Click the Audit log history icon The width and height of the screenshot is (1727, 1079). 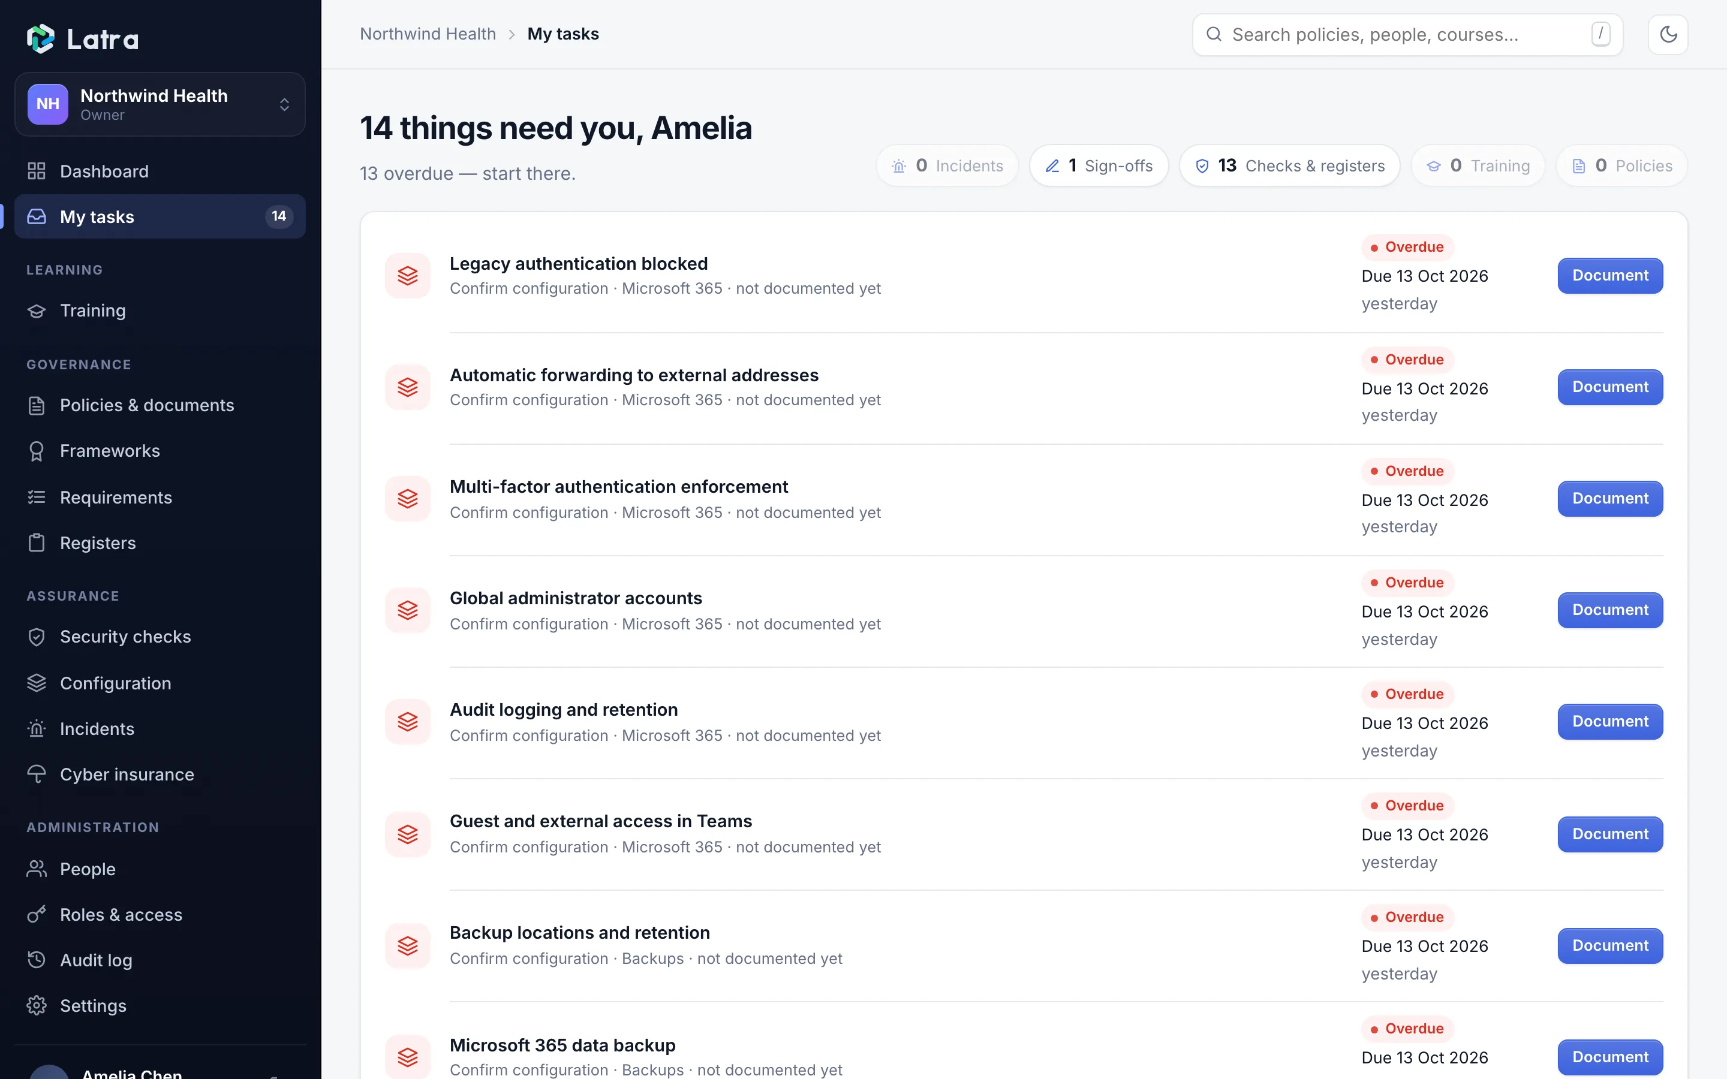tap(37, 960)
